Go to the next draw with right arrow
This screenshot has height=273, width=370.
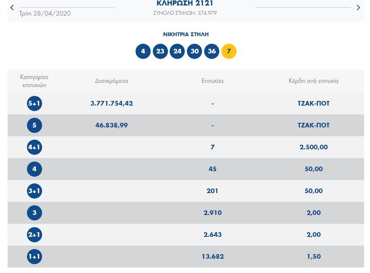click(358, 8)
